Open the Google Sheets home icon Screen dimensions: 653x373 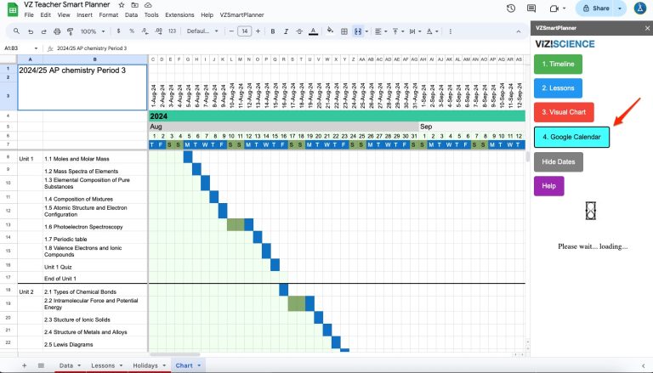[13, 9]
